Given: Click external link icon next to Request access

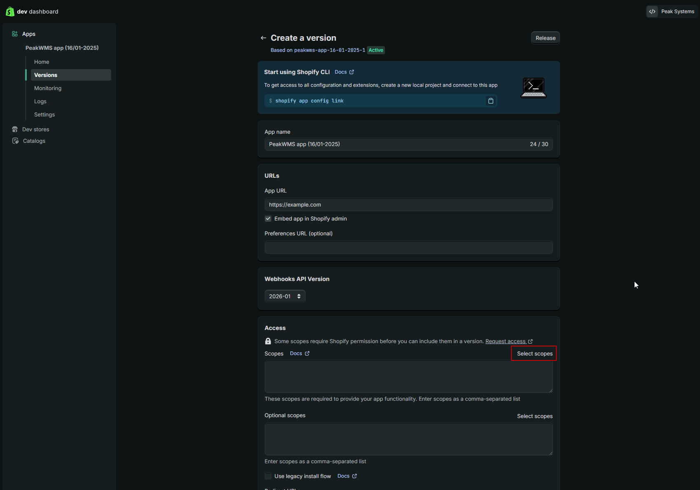Looking at the screenshot, I should pos(530,341).
